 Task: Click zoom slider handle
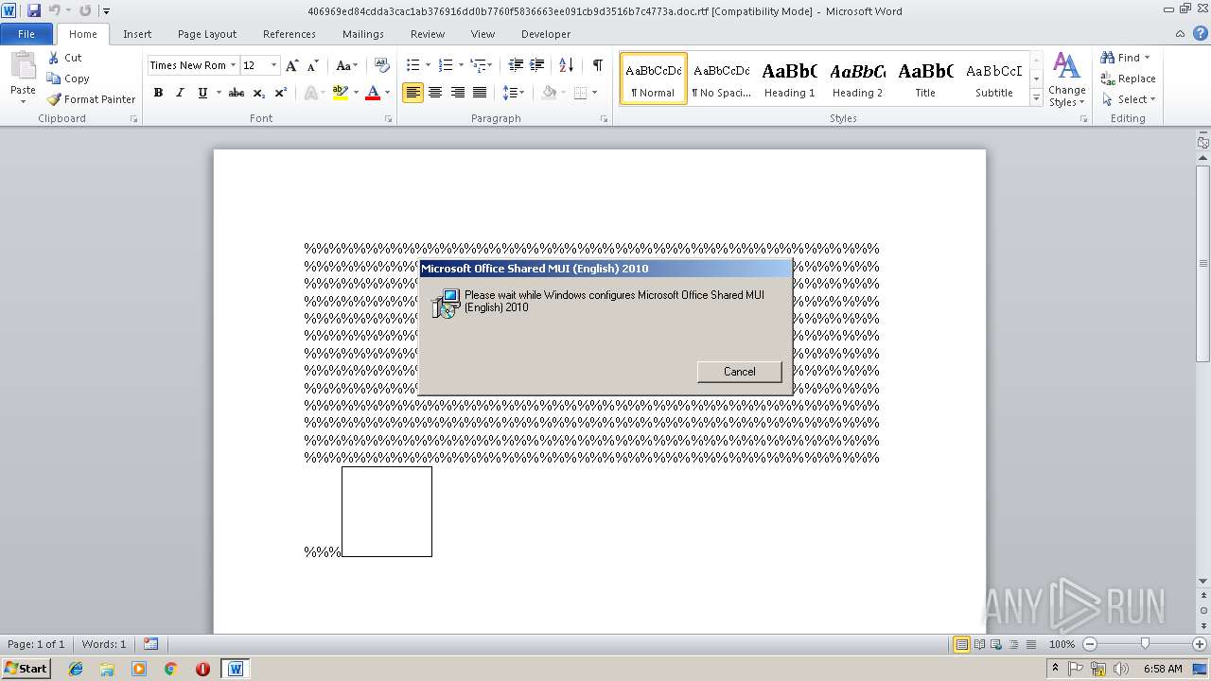point(1145,644)
